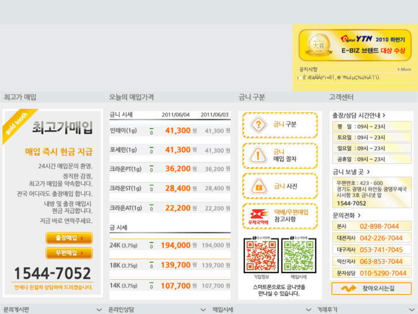Click the 대구지사 number 053-741-7045
Viewport: 418px width, 314px height.
coord(381,250)
